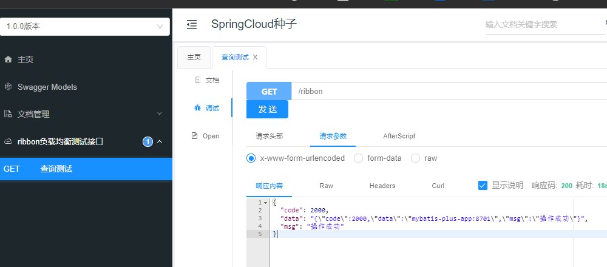607x267 pixels.
Task: Collapse sidebar with the menu fold icon
Action: click(192, 25)
